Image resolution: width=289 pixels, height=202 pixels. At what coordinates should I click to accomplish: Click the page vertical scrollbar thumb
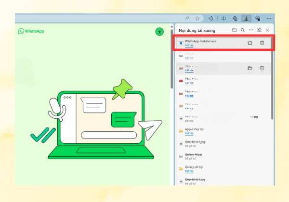[x=171, y=59]
